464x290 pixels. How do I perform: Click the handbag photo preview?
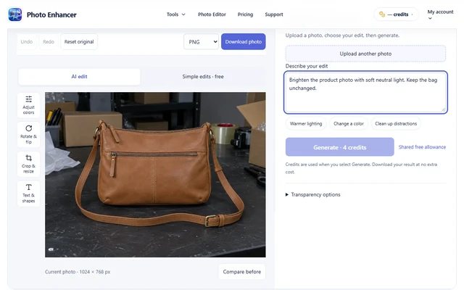click(155, 175)
